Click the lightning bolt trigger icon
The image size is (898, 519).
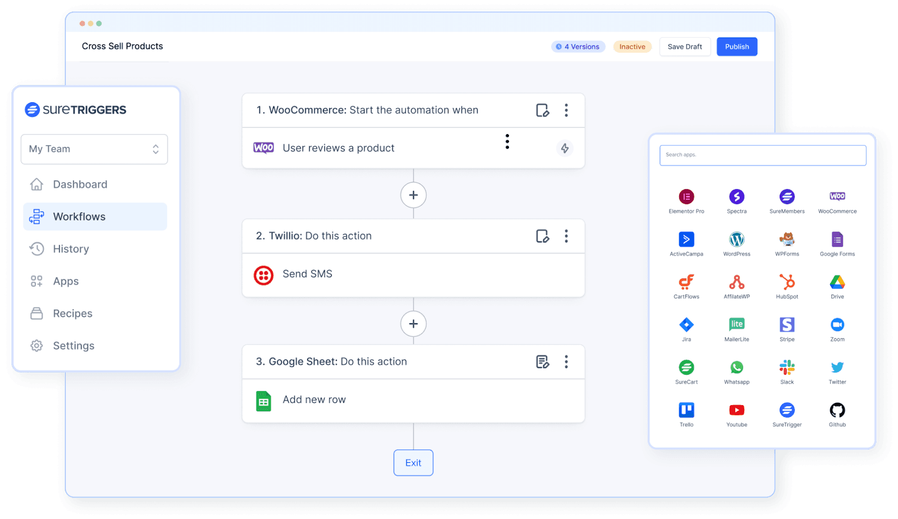click(565, 148)
